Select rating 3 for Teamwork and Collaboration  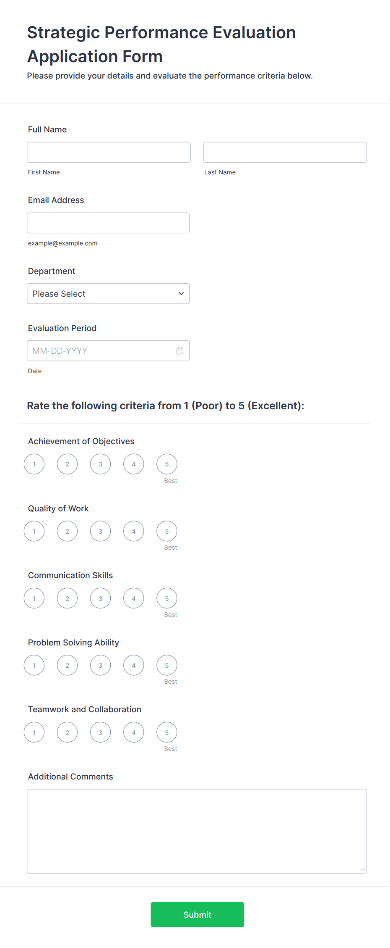[101, 732]
